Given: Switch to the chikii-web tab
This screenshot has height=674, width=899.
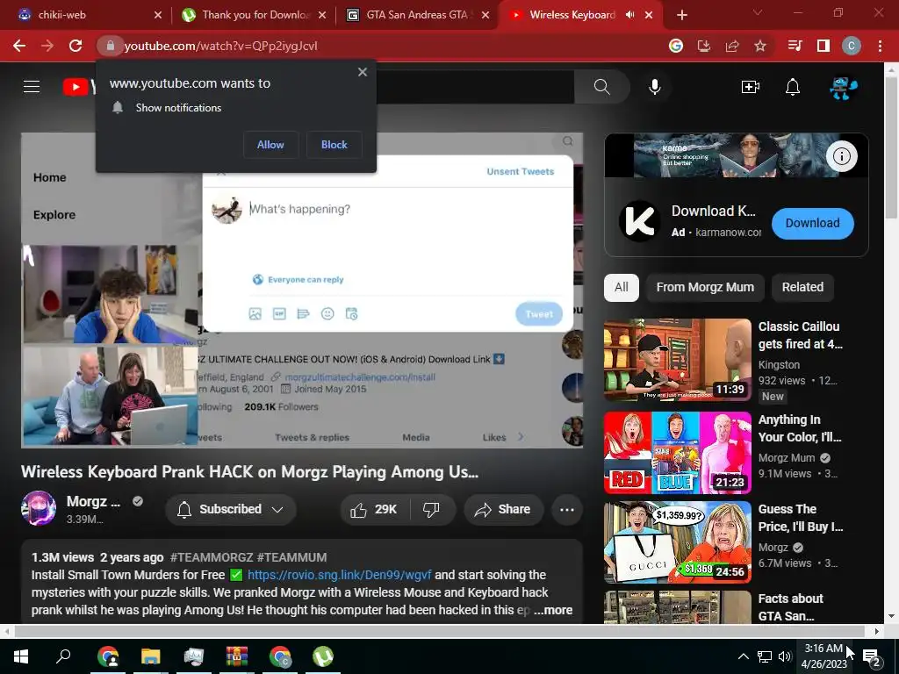Looking at the screenshot, I should [87, 15].
